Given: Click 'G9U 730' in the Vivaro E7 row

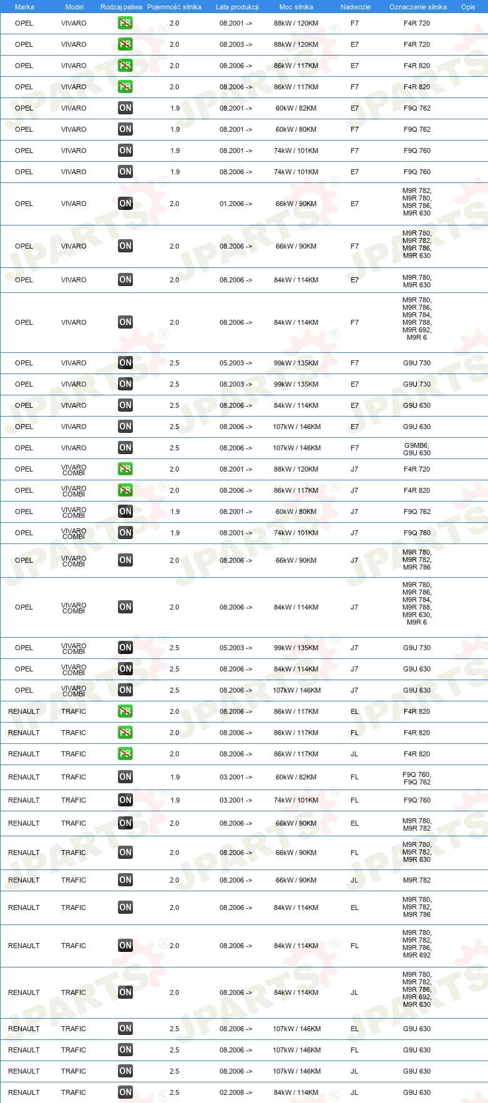Looking at the screenshot, I should pos(417,384).
